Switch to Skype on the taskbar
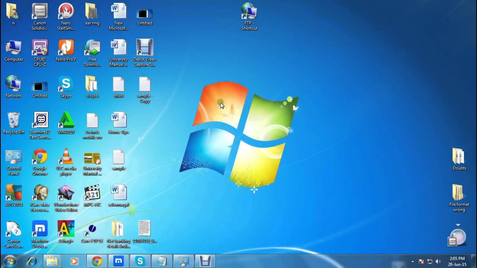 click(x=140, y=261)
